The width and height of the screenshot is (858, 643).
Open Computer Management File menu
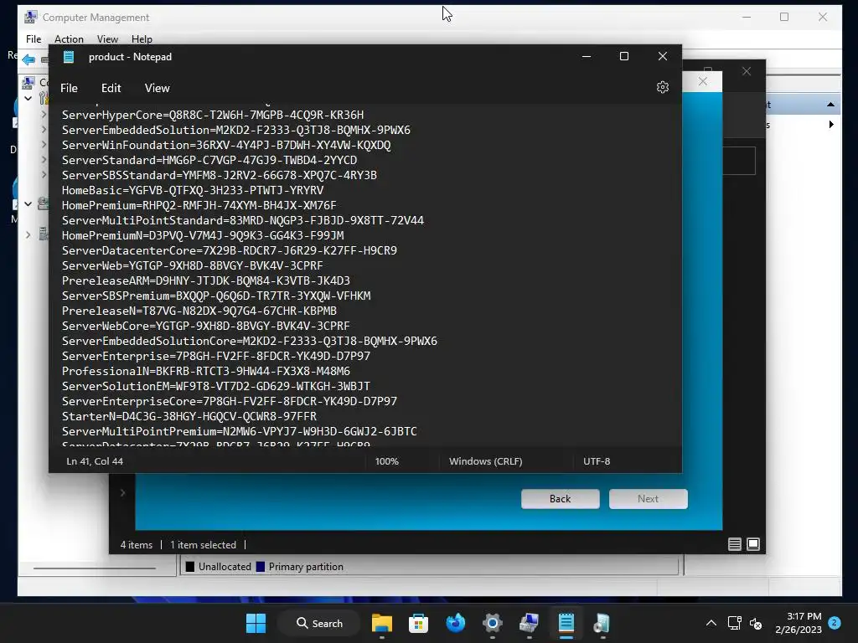[34, 39]
